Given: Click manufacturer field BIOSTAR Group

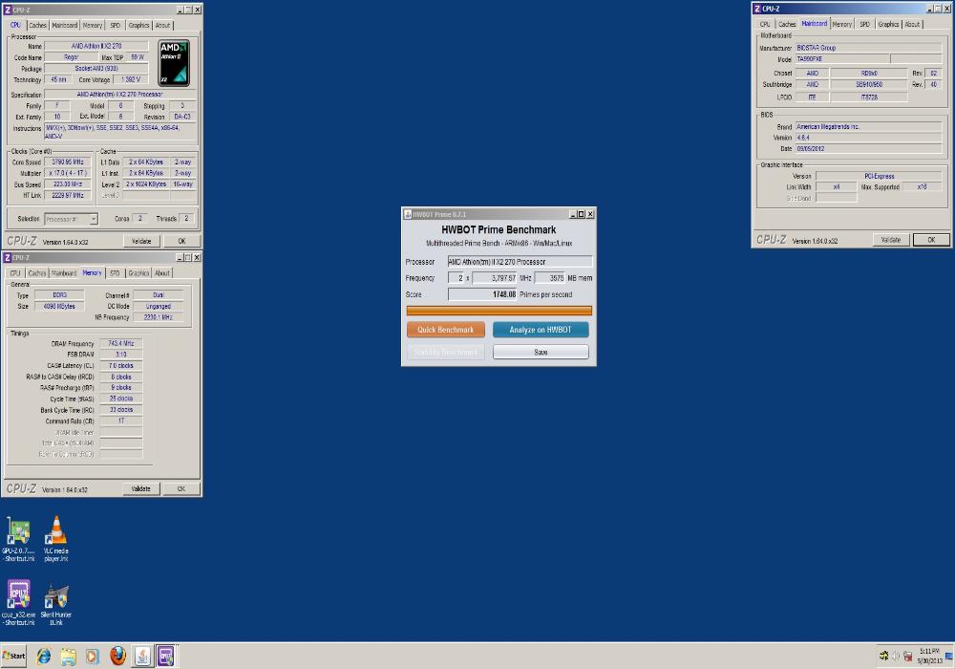Looking at the screenshot, I should tap(868, 48).
